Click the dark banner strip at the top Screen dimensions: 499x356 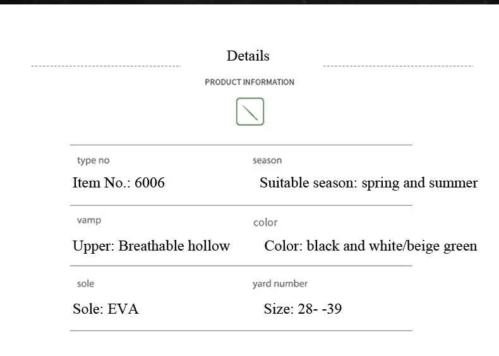pyautogui.click(x=249, y=2)
